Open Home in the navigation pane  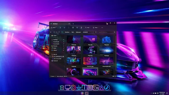[54, 35]
